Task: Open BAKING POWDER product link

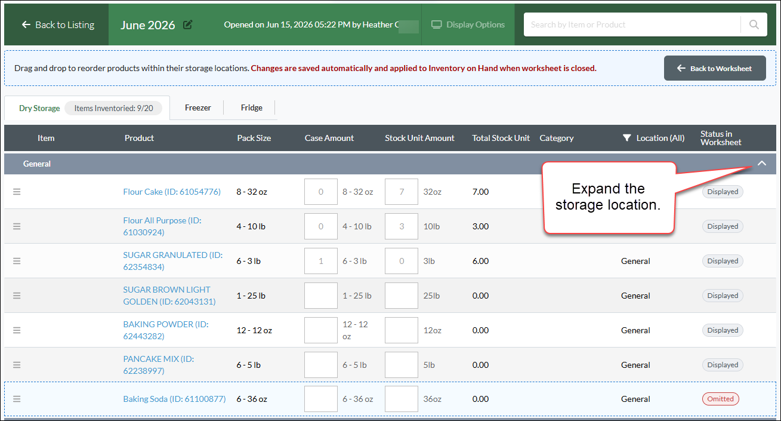Action: pos(165,330)
